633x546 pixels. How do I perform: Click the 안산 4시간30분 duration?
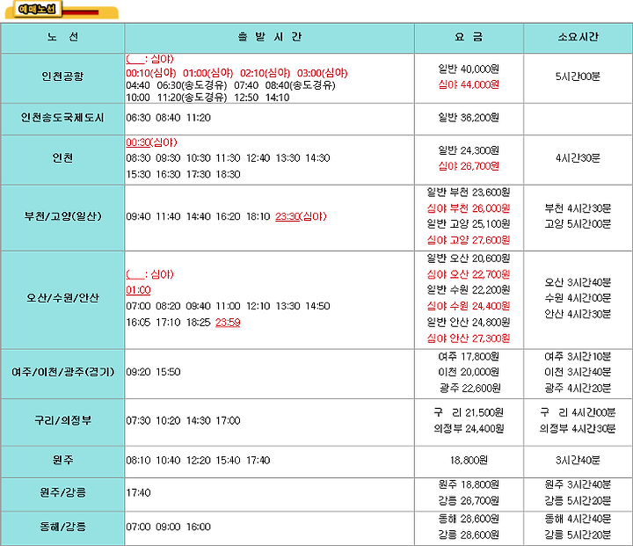(578, 314)
